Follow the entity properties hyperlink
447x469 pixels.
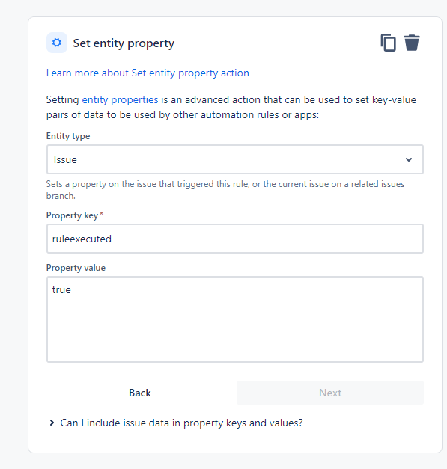click(x=120, y=99)
